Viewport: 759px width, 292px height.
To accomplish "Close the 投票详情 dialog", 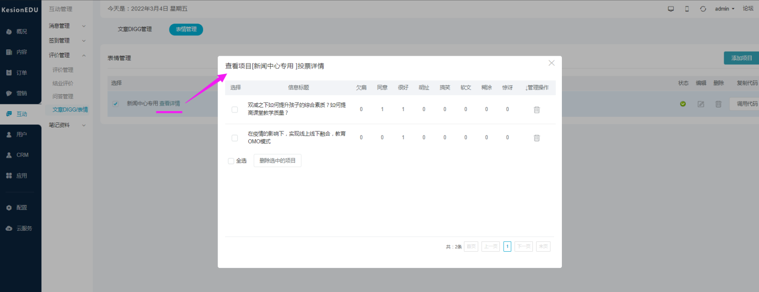I will (x=551, y=63).
